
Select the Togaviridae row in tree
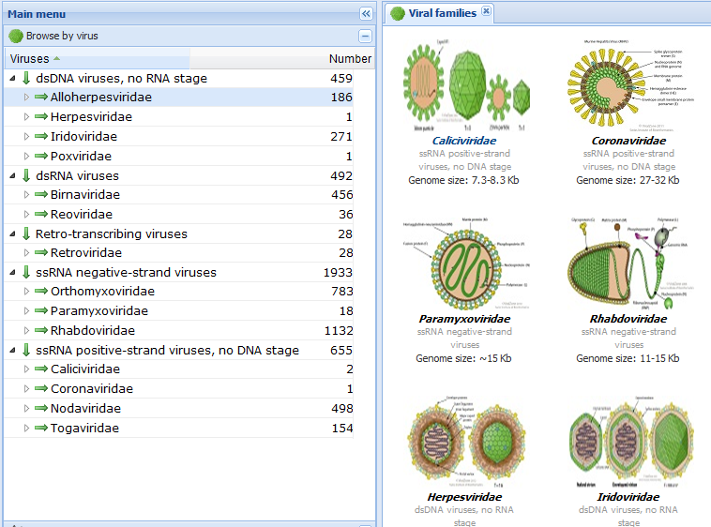84,429
